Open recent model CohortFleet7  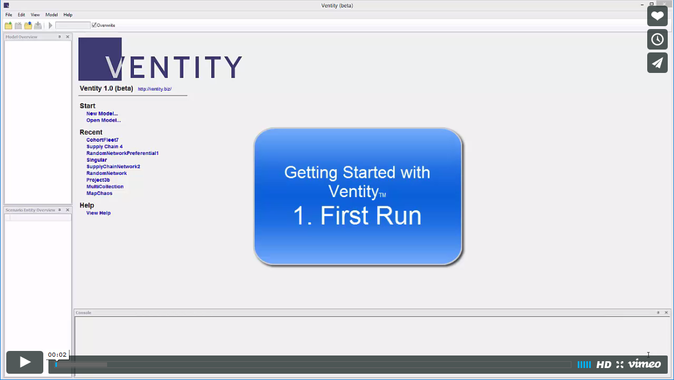(x=103, y=140)
